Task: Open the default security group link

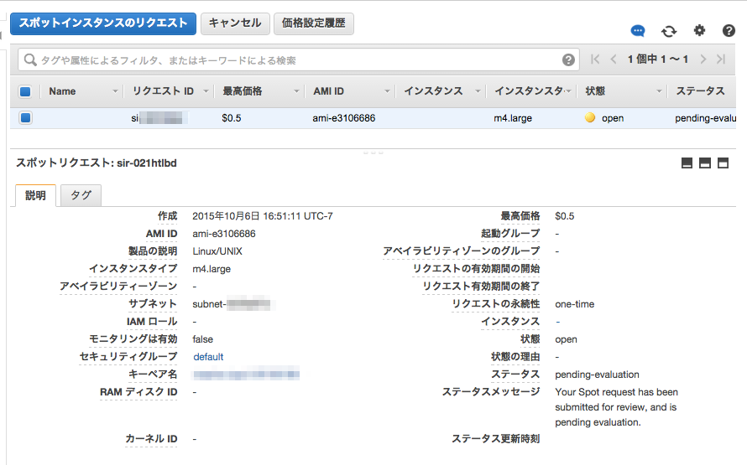Action: (x=208, y=357)
